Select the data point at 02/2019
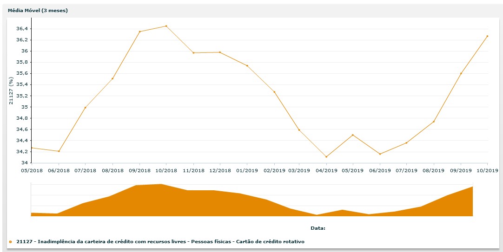Image resolution: width=503 pixels, height=252 pixels. (x=274, y=92)
